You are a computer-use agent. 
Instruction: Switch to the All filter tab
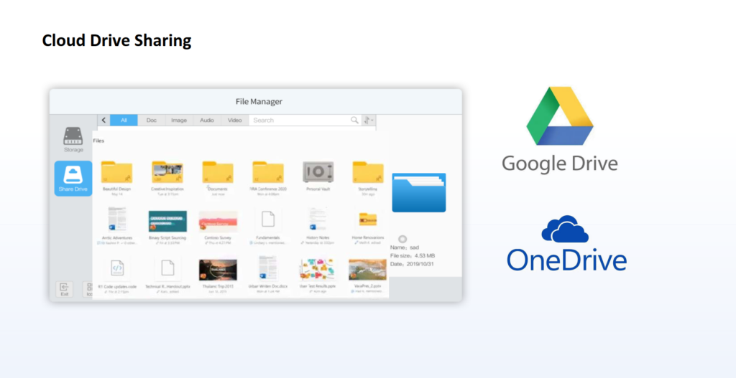(x=124, y=121)
